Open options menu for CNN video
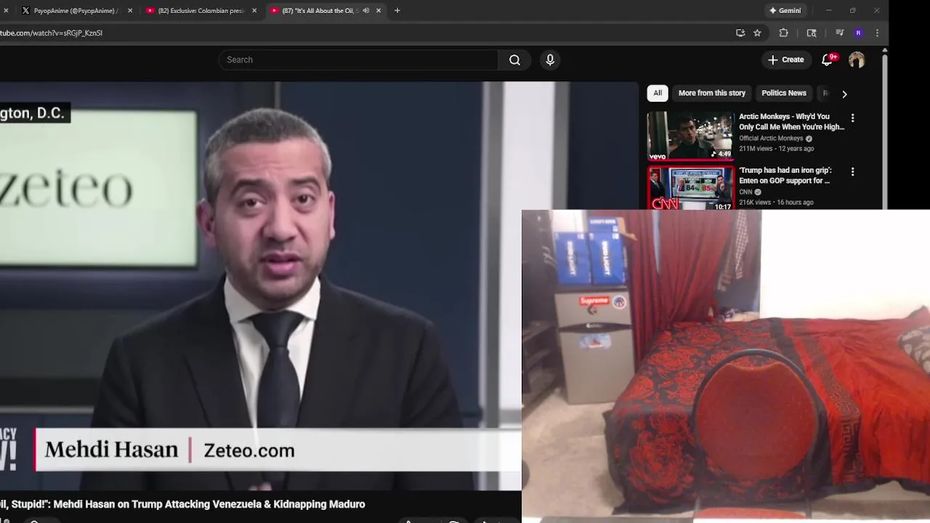 [x=852, y=171]
